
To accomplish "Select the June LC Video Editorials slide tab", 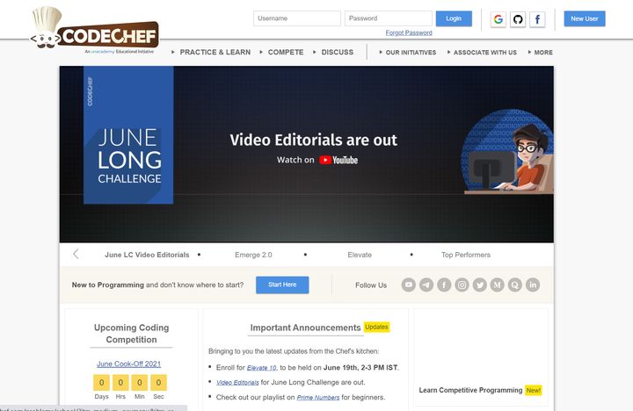I will (147, 255).
